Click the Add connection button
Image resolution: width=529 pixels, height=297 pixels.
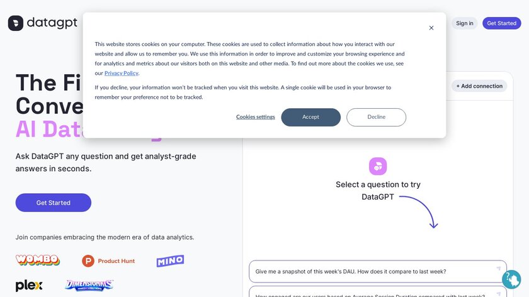[x=479, y=86]
